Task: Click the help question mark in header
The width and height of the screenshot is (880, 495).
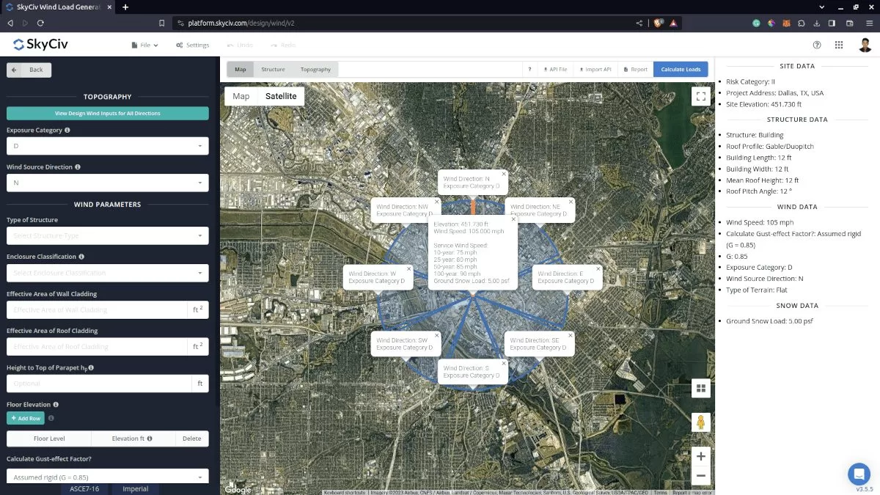Action: click(x=817, y=45)
